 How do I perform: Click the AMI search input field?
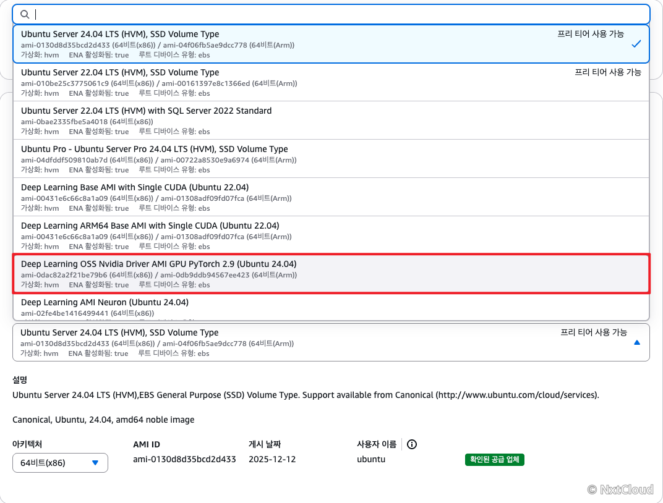tap(331, 14)
